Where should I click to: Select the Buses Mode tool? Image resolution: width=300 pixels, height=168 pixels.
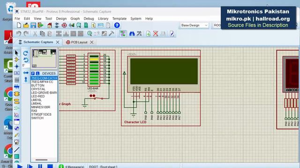coord(17,87)
